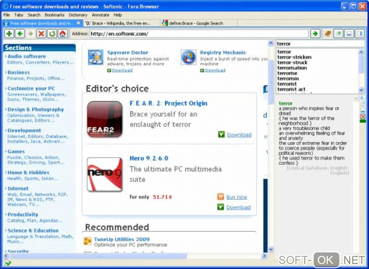The height and width of the screenshot is (269, 369).
Task: Open Customize your PC section link
Action: click(31, 88)
